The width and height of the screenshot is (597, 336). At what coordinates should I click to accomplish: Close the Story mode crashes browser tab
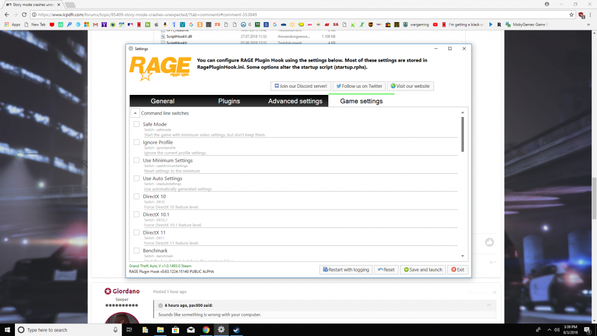59,5
